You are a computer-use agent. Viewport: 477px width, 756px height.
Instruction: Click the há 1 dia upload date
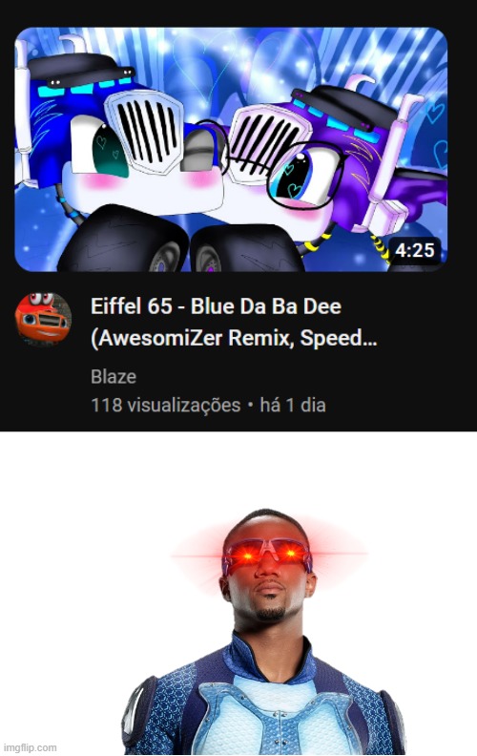pos(293,405)
